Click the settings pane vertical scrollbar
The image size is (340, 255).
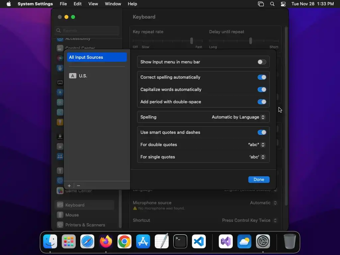pyautogui.click(x=286, y=116)
